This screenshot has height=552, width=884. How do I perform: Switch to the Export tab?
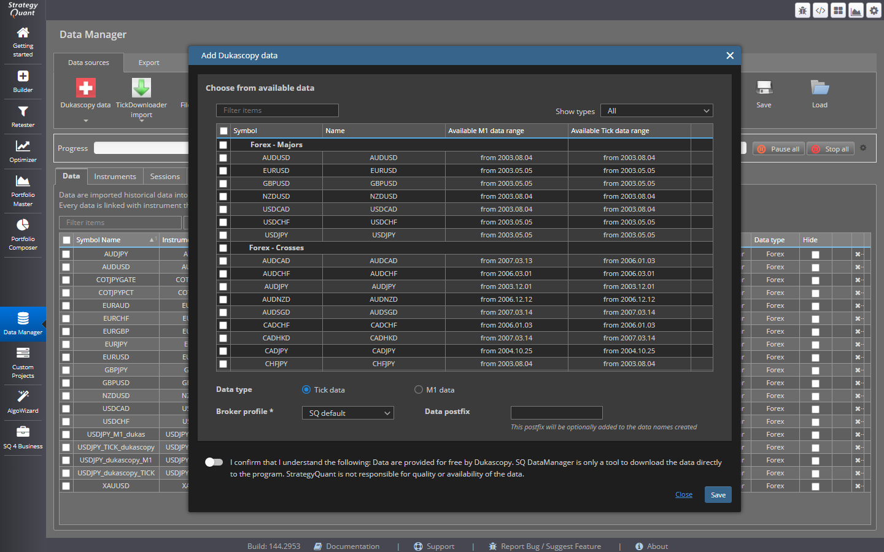tap(149, 63)
